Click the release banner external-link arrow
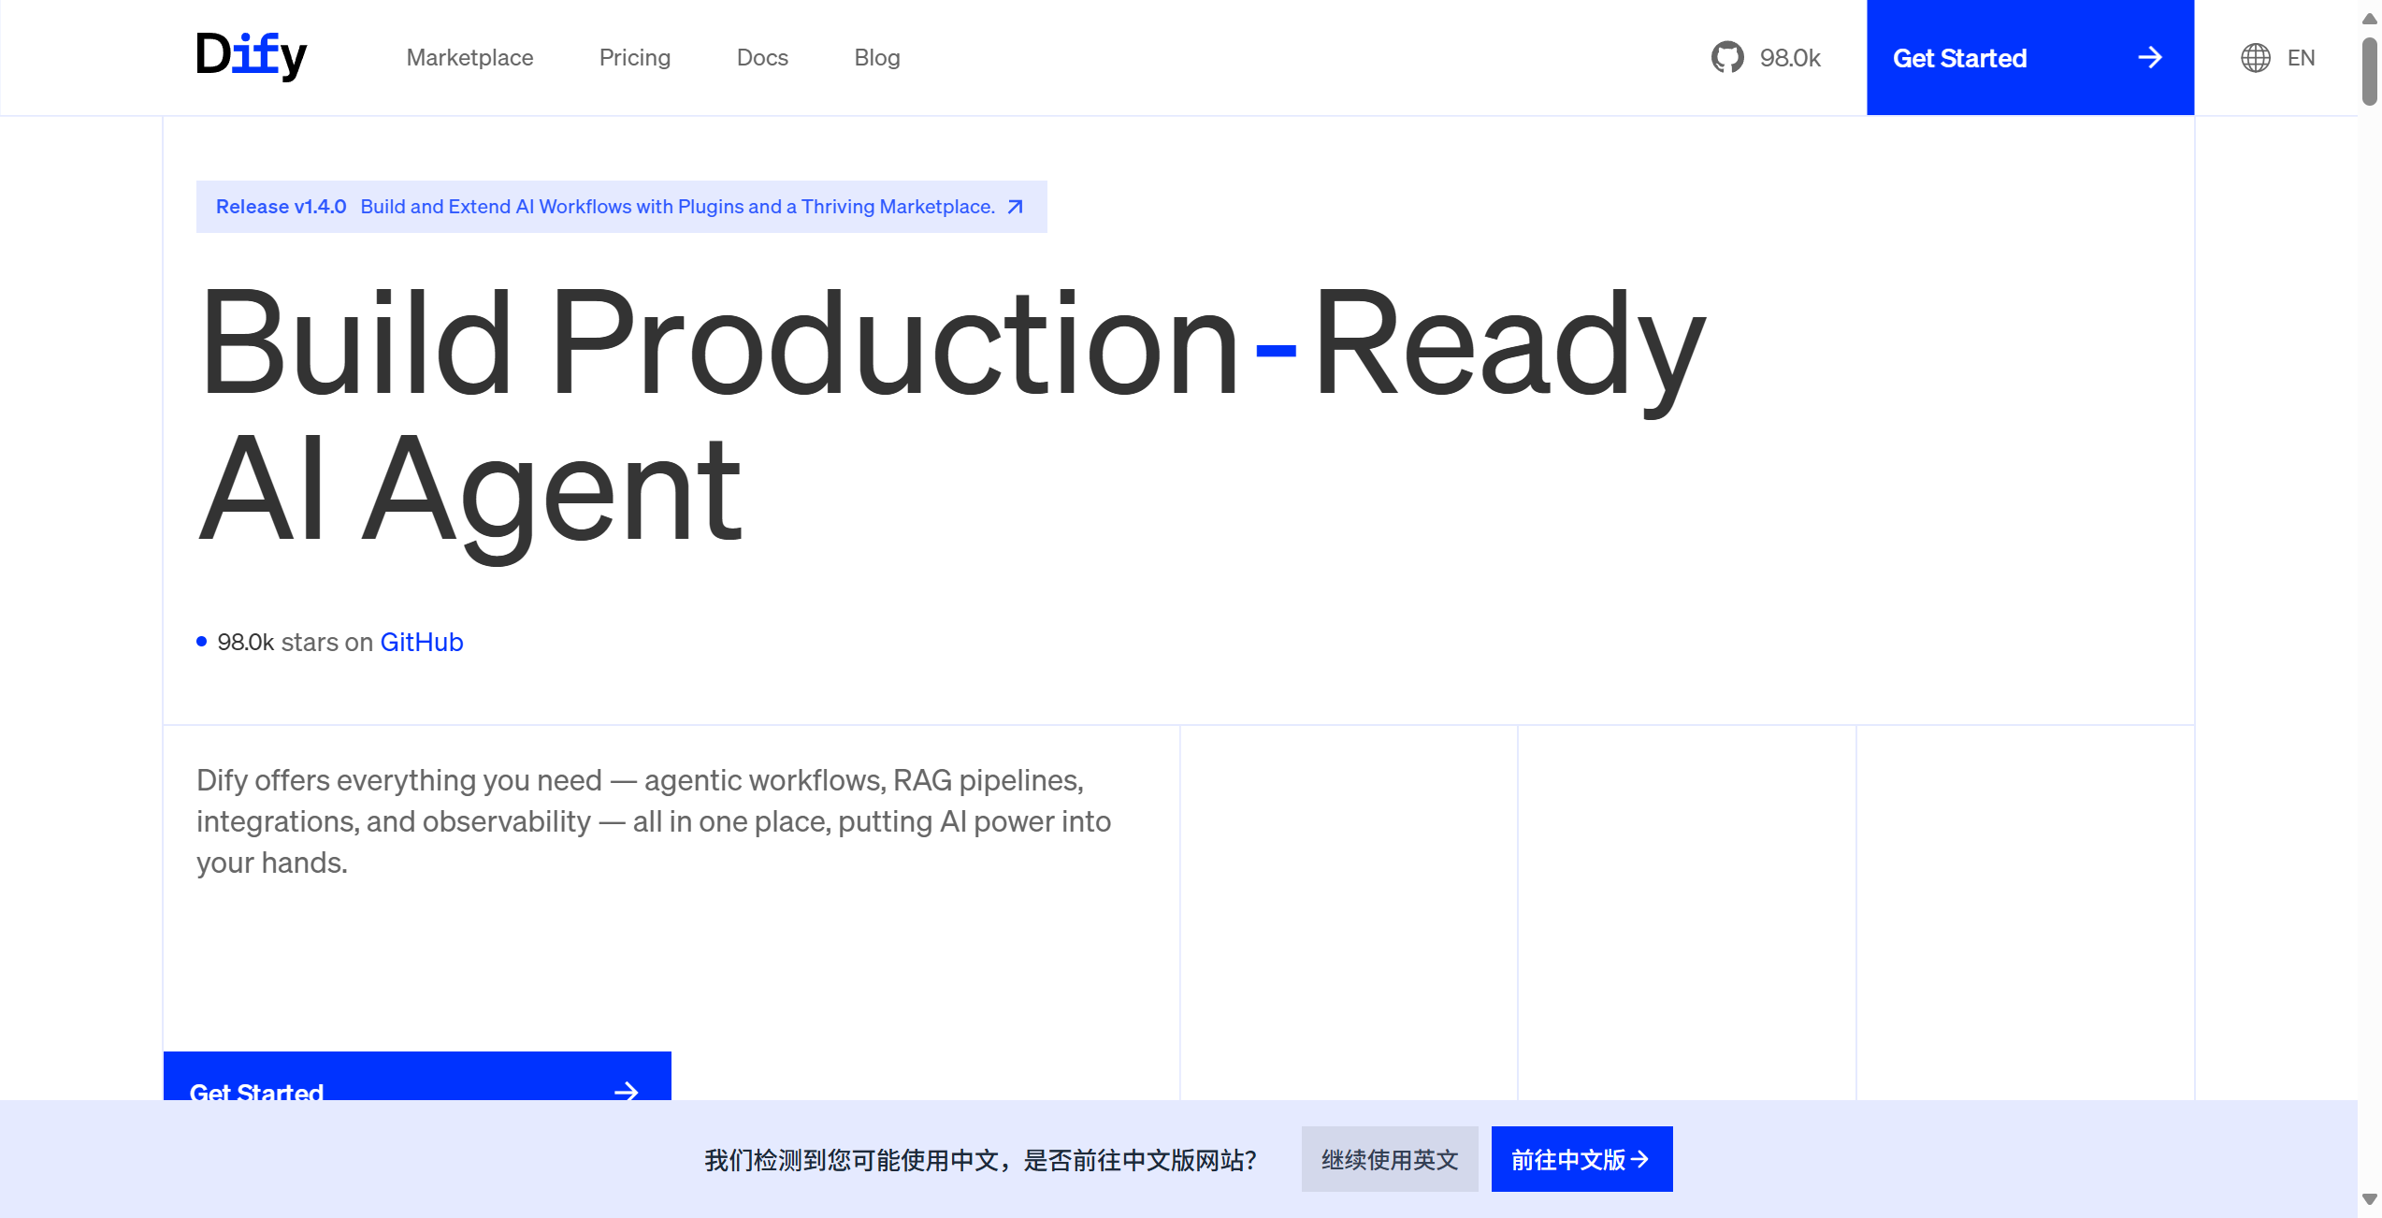This screenshot has width=2382, height=1218. [1015, 207]
